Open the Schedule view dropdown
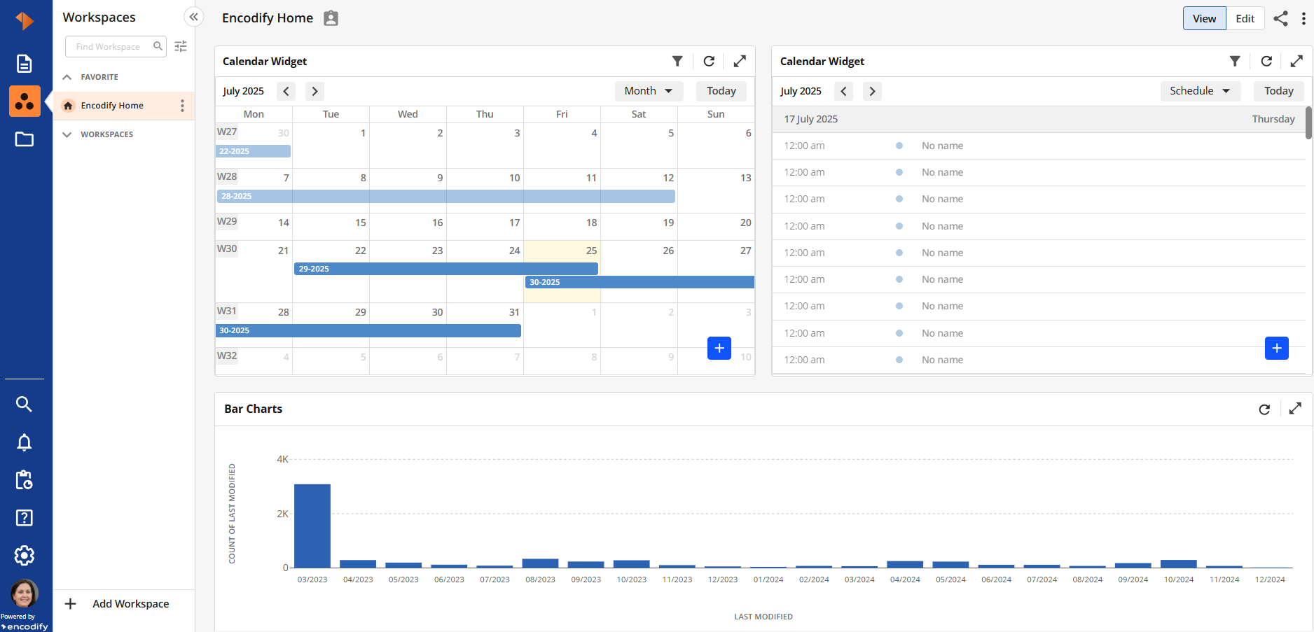Viewport: 1314px width, 632px height. tap(1200, 91)
